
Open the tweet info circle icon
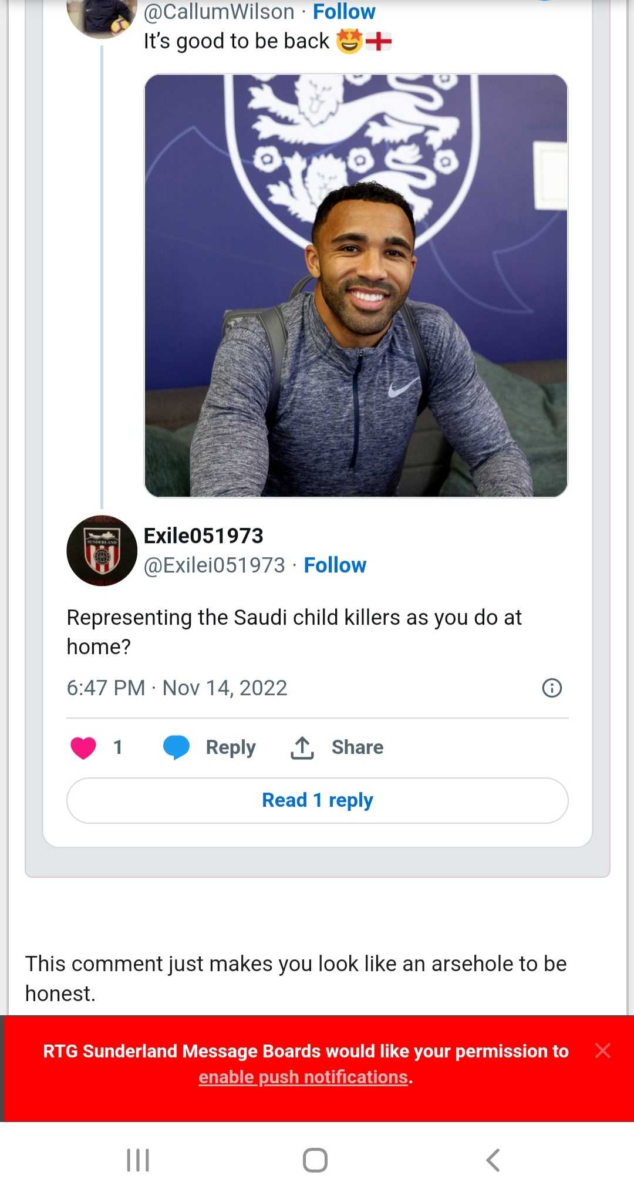[x=552, y=688]
